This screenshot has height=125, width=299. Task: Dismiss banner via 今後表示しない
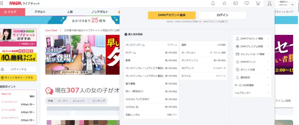click(27, 44)
